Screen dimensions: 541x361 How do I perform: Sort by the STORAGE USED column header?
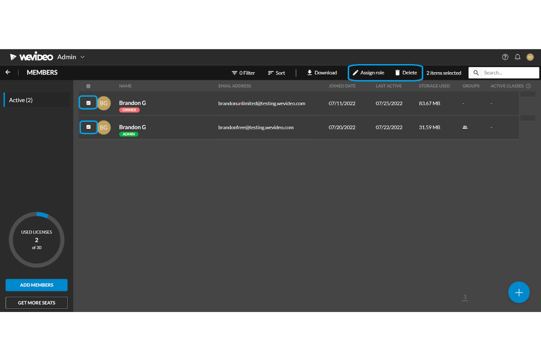pyautogui.click(x=434, y=86)
